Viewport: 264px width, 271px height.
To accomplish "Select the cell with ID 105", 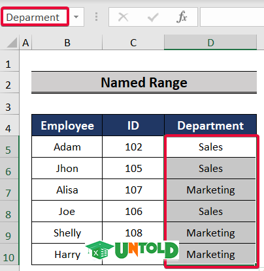I will (133, 168).
